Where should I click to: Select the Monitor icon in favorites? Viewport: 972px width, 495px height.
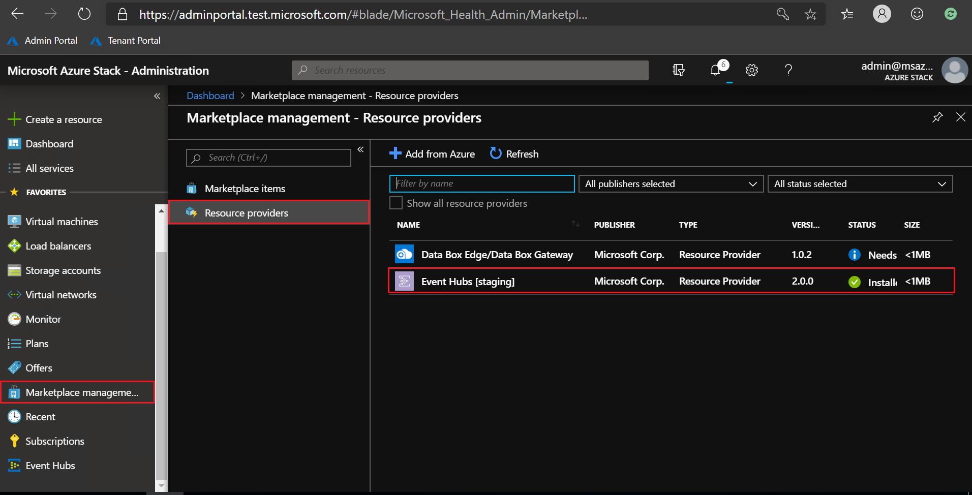pos(14,319)
